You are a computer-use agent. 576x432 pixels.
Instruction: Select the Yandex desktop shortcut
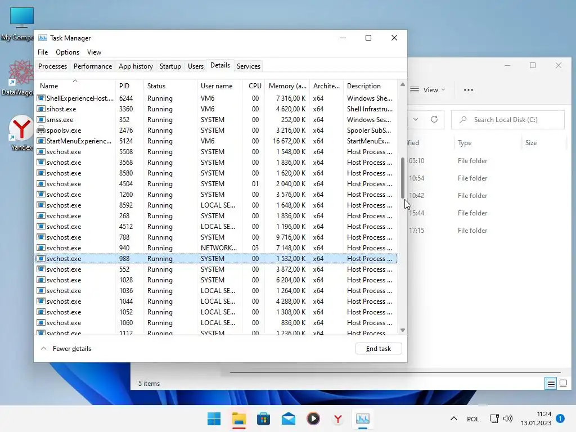coord(21,133)
